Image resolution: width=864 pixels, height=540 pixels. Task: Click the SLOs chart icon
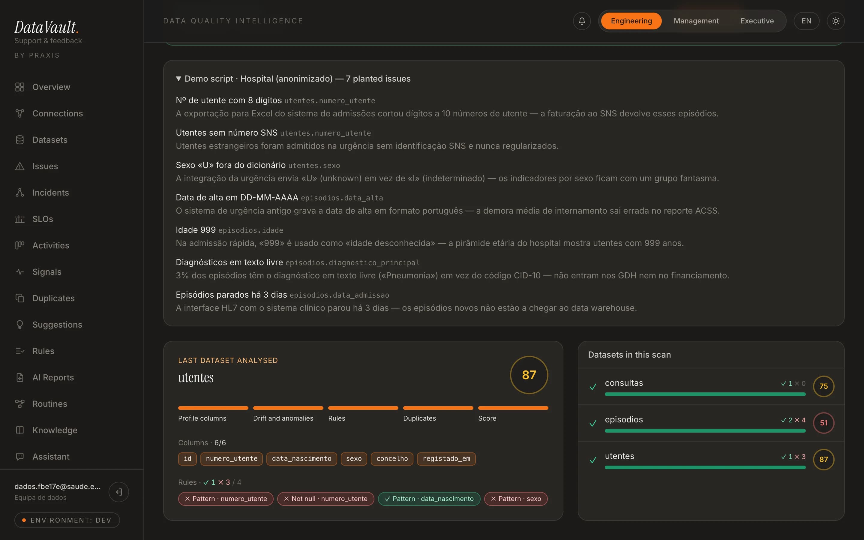tap(19, 219)
